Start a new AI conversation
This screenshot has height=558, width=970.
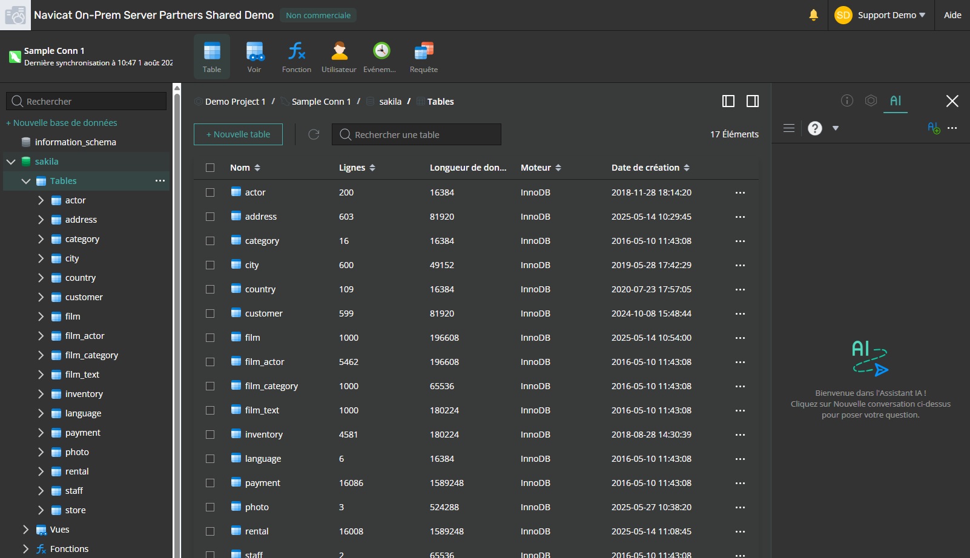(x=934, y=128)
